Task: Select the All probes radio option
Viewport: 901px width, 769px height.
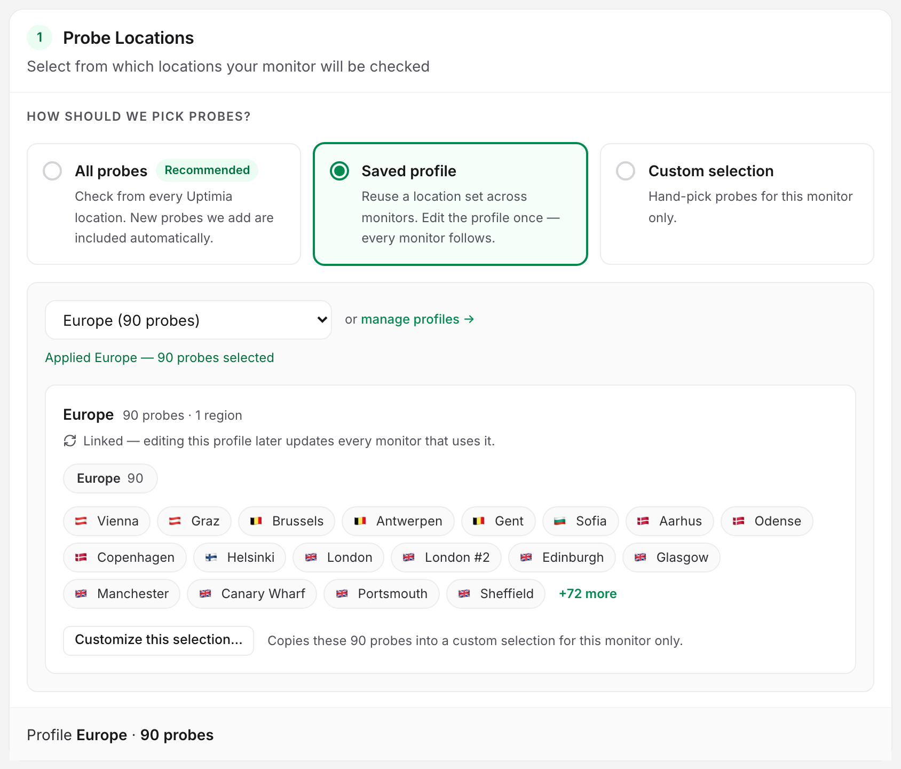Action: (52, 171)
